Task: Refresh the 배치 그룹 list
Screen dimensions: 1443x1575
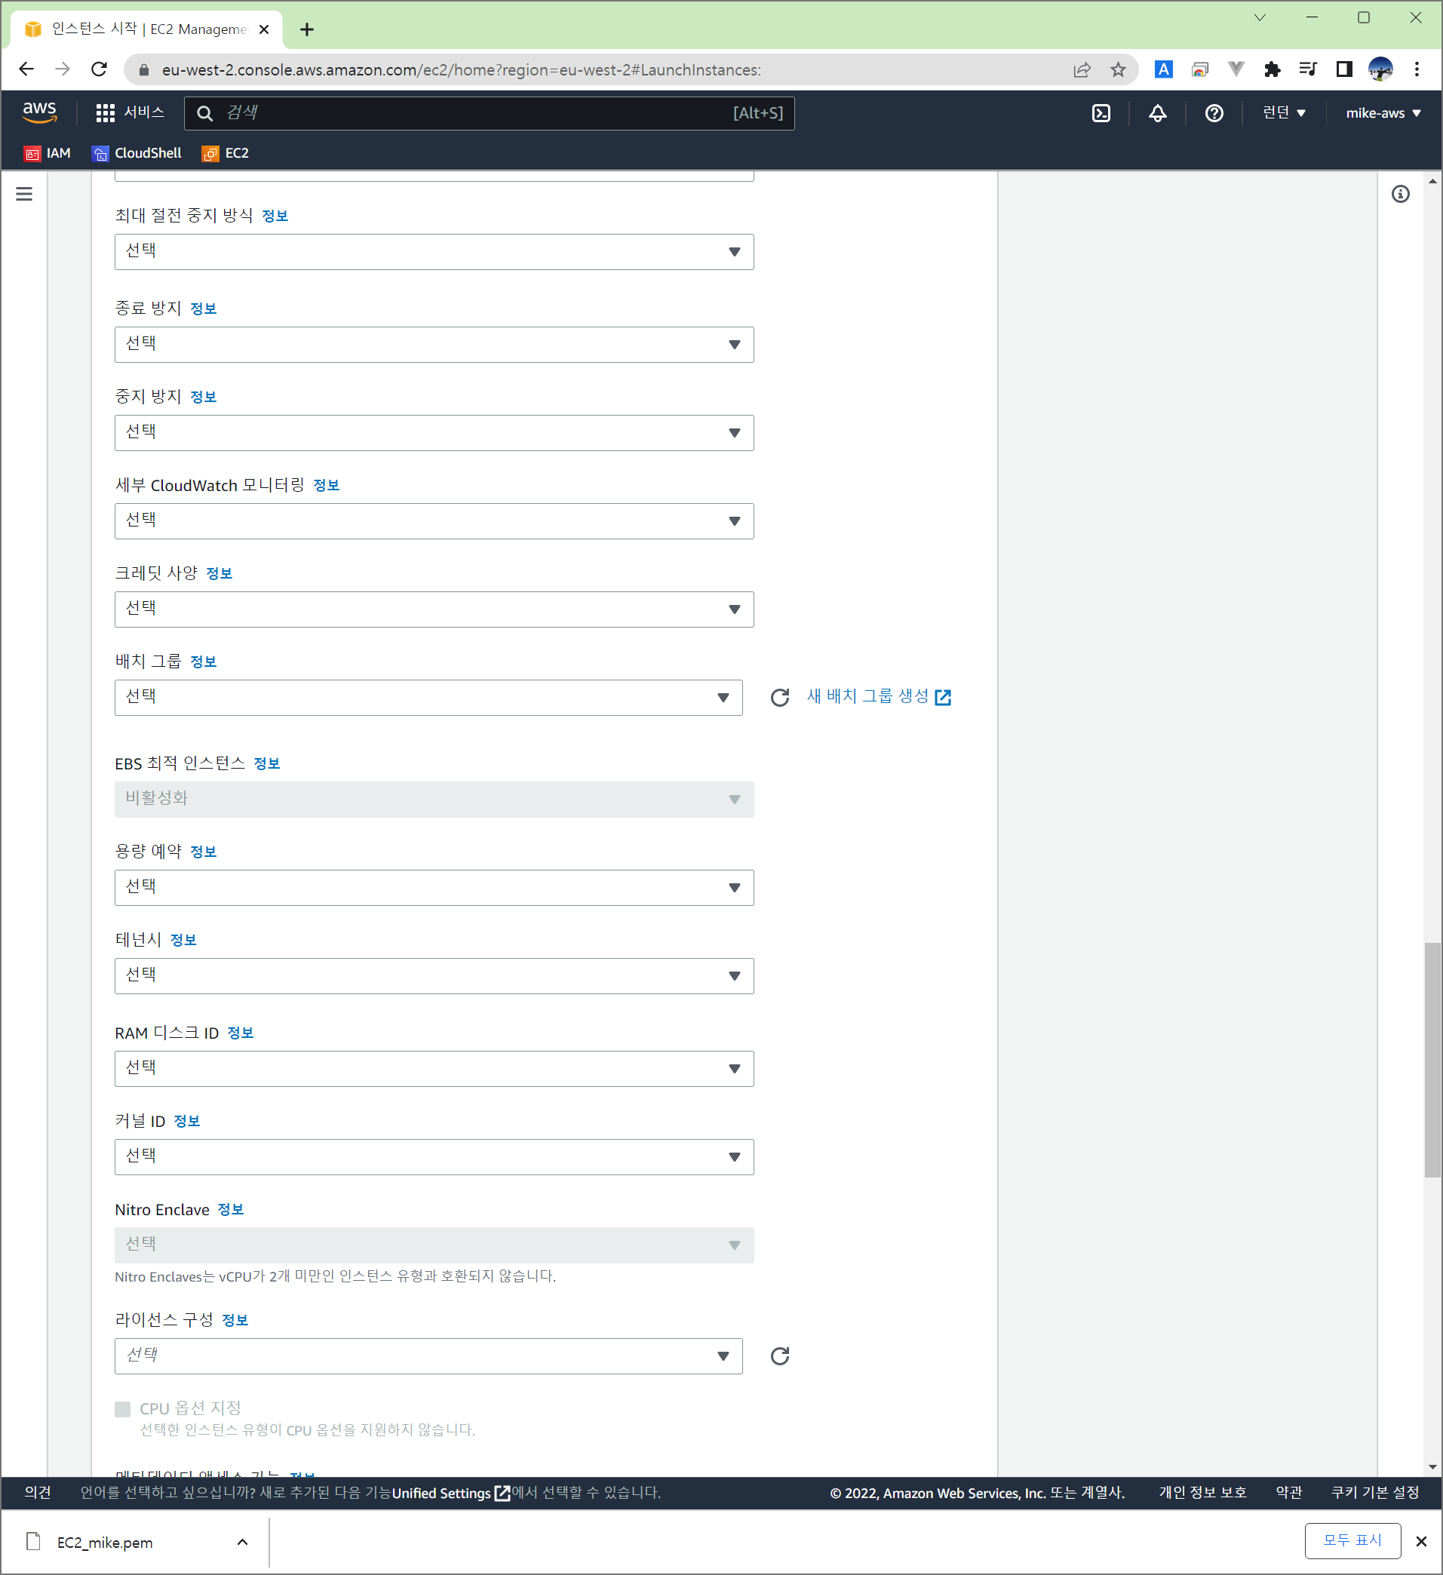Action: 780,697
